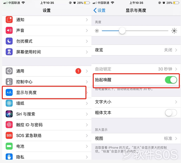Tap the 屏幕使用时间 hourglass icon
This screenshot has width=181, height=163.
point(9,52)
